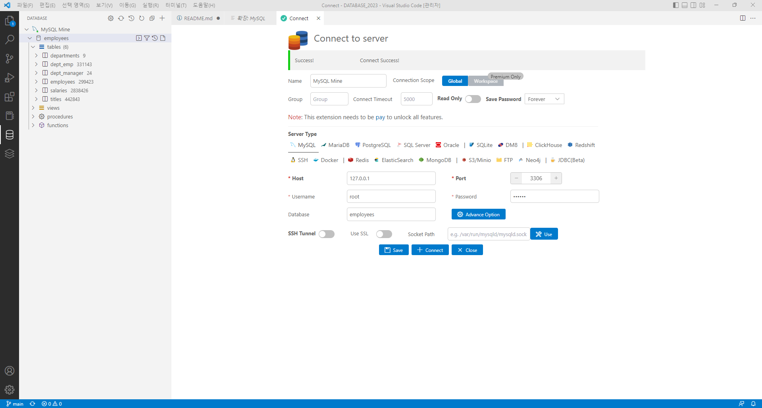Screen dimensions: 762x408
Task: Click the Socket Path input field
Action: (x=489, y=234)
